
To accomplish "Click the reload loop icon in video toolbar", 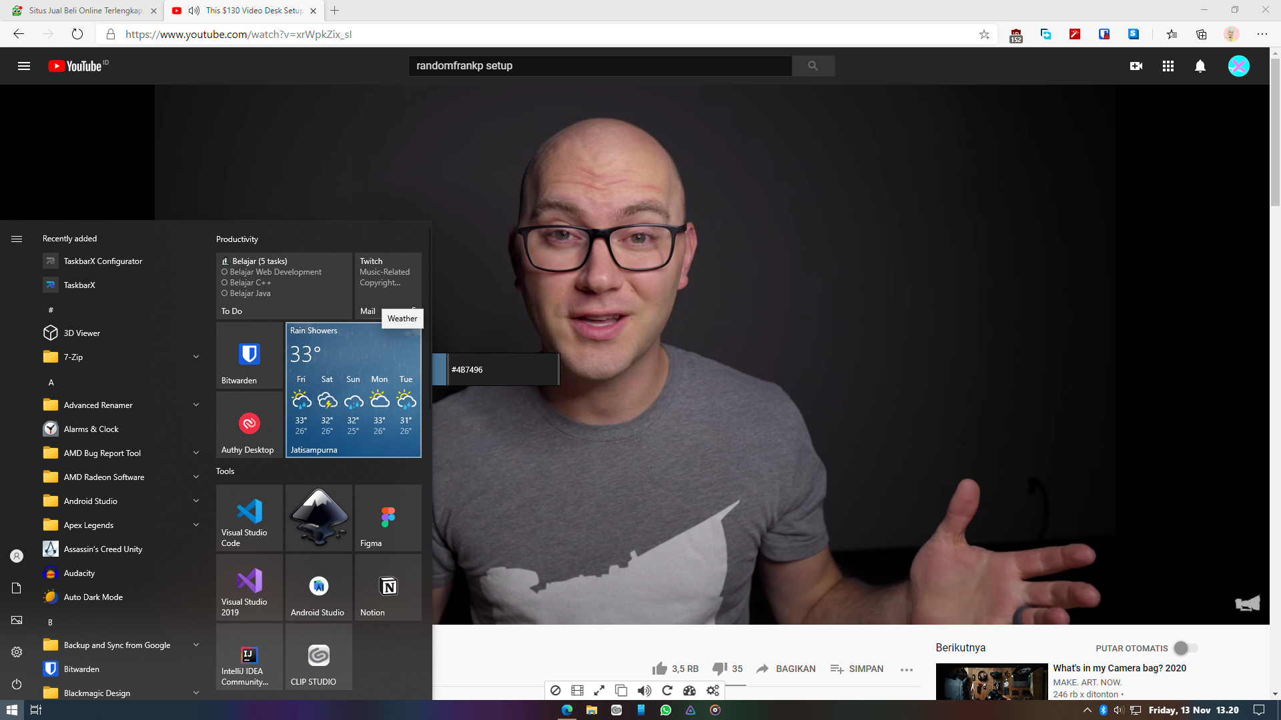I will pyautogui.click(x=667, y=691).
